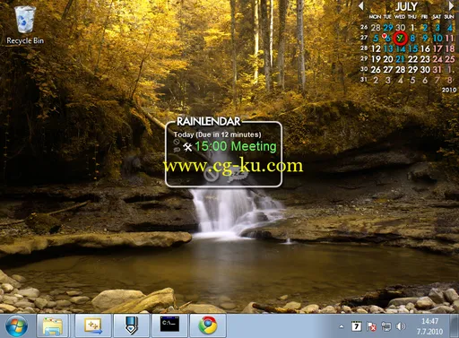Screen dimensions: 459x338
Task: Click the RAINLENDAR title of the alarm window
Action: click(x=208, y=121)
